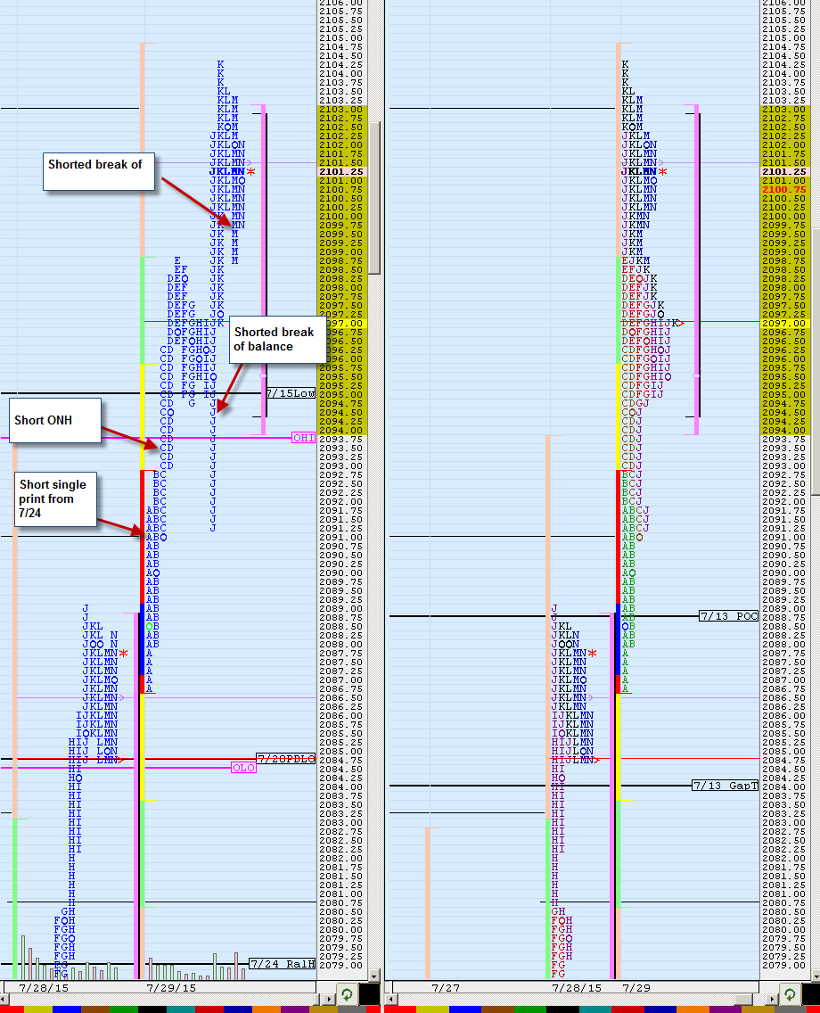The height and width of the screenshot is (1013, 820).
Task: Pick the gray swatch under the right chart
Action: (791, 1009)
